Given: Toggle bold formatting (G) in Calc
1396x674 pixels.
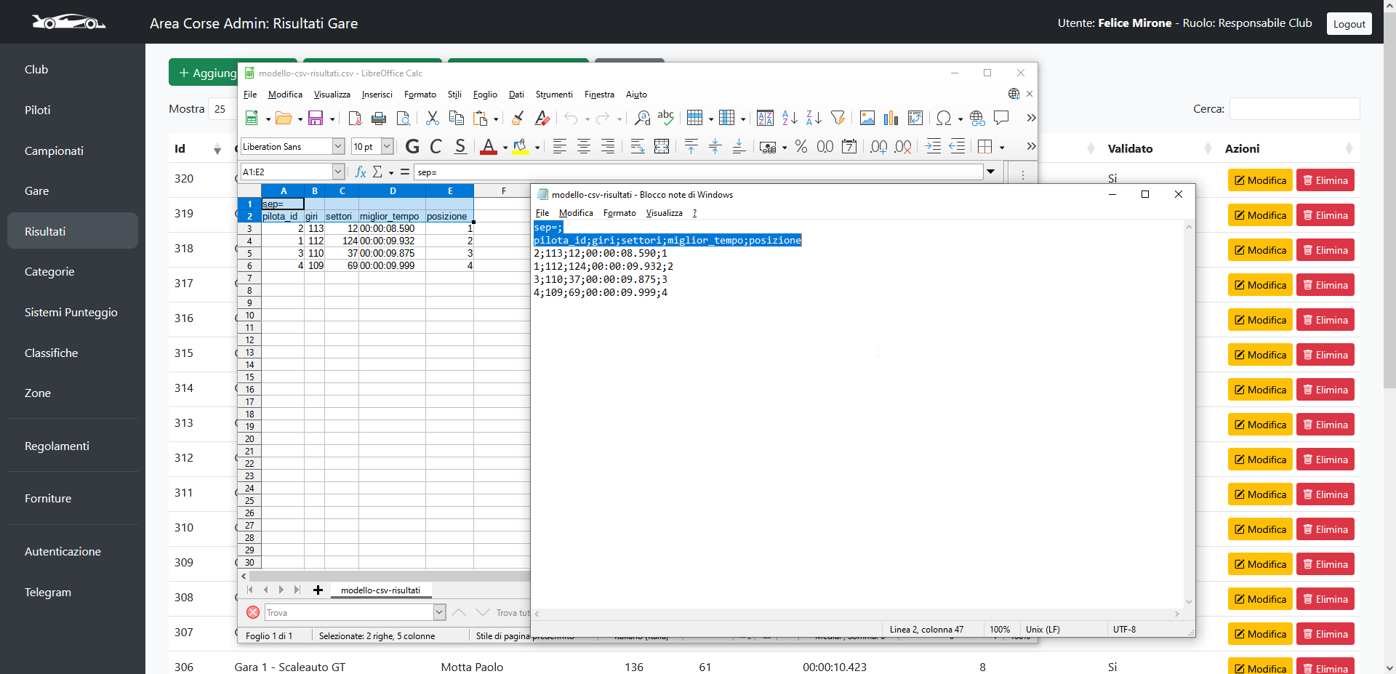Looking at the screenshot, I should tap(412, 147).
